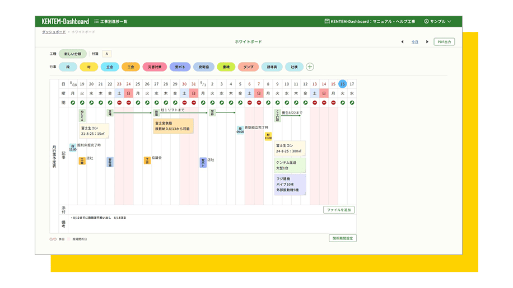Select the yellow 材 11:00 event marker
Screen dimensions: 513x288
click(268, 136)
